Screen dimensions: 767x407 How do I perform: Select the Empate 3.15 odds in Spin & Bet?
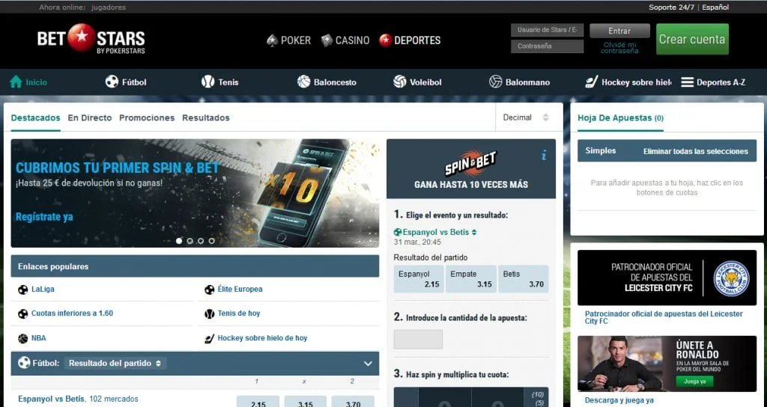(x=471, y=279)
